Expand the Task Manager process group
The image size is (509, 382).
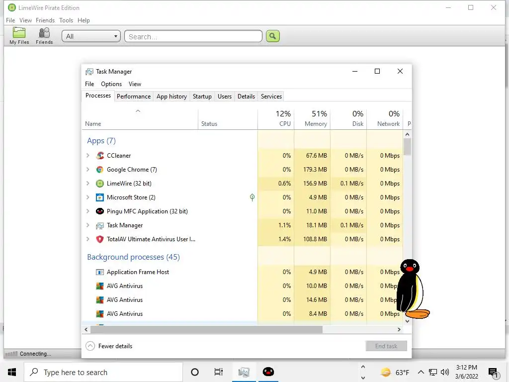click(87, 225)
